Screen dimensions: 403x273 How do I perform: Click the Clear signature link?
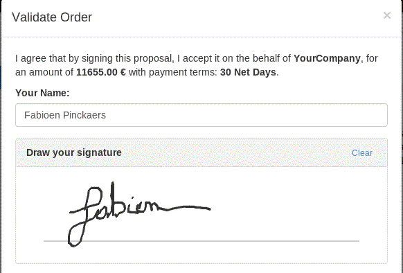click(362, 153)
